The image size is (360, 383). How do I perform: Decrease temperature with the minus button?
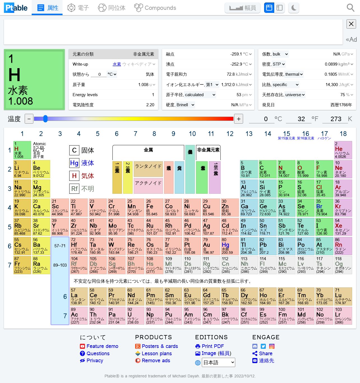(29, 119)
